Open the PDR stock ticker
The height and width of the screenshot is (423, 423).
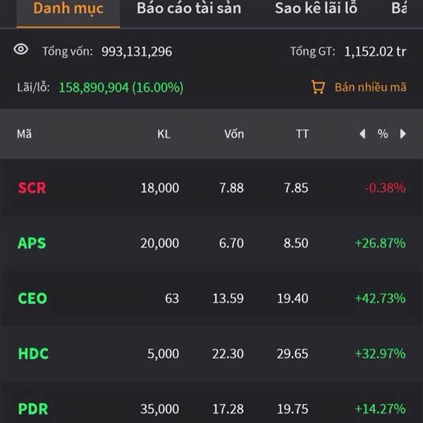(x=33, y=409)
